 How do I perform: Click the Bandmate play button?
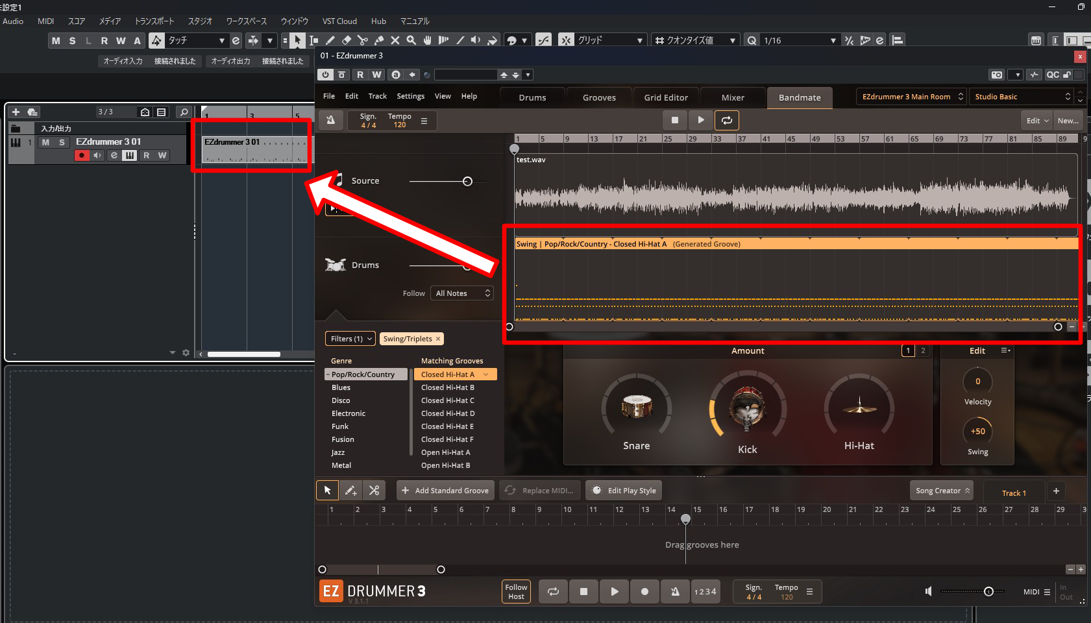700,120
